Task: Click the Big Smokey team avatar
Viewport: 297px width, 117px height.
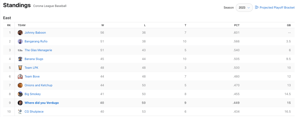Action: (x=20, y=94)
